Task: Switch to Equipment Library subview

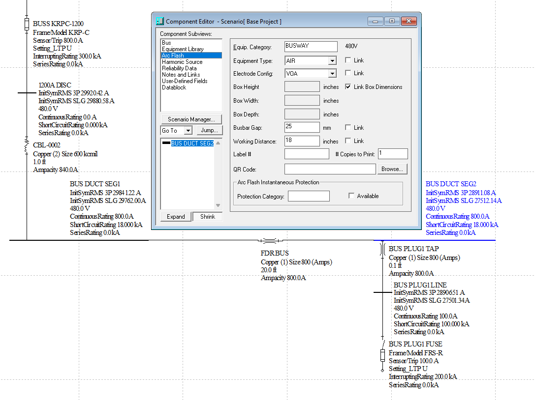Action: click(x=182, y=49)
